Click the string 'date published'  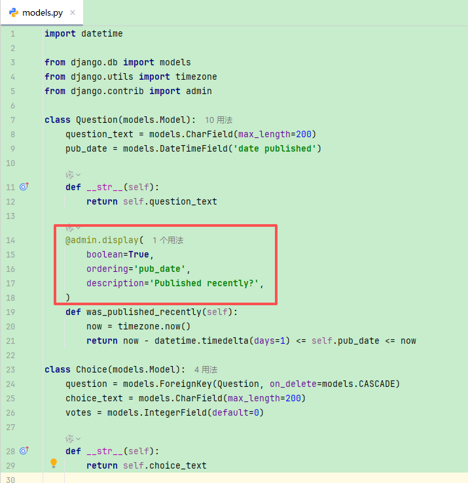coord(274,149)
